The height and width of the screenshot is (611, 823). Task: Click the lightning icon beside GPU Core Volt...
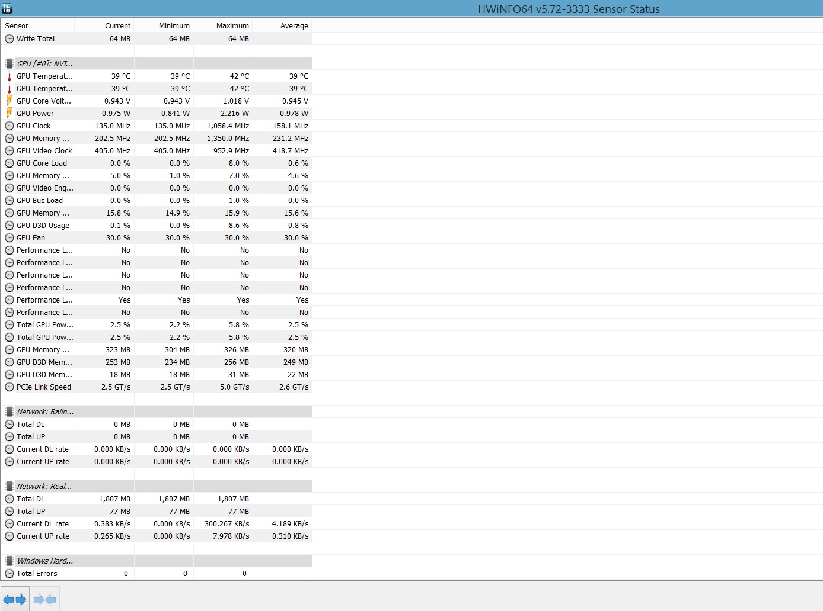pyautogui.click(x=9, y=101)
